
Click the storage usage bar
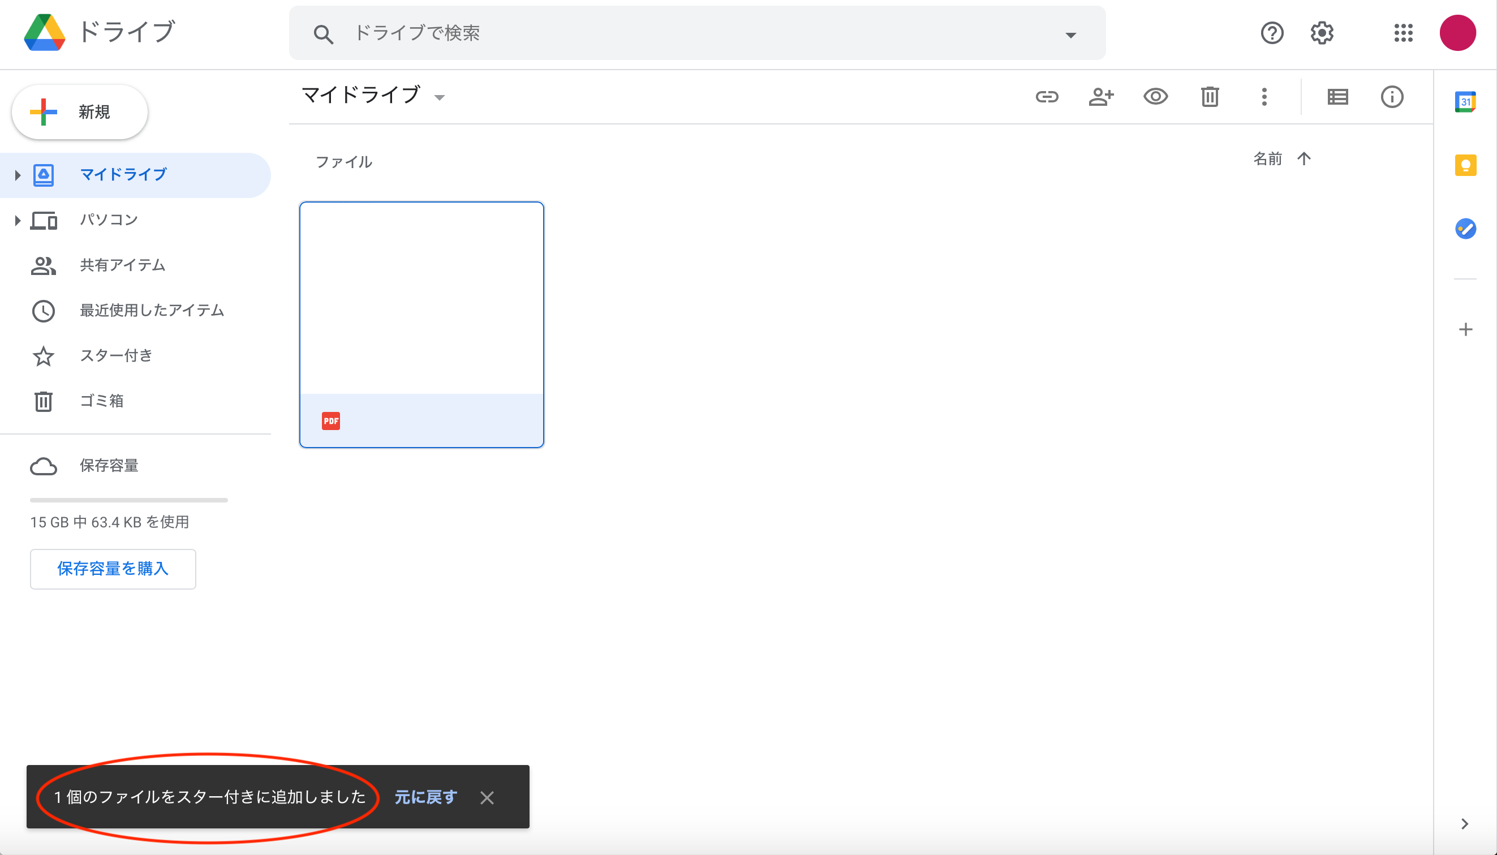tap(128, 500)
